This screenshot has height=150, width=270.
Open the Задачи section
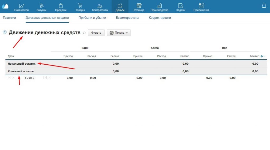tap(181, 8)
